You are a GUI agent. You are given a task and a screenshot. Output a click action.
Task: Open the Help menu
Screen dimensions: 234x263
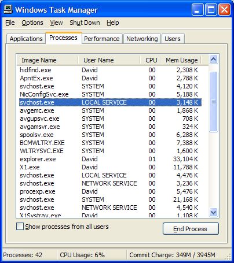coord(113,23)
